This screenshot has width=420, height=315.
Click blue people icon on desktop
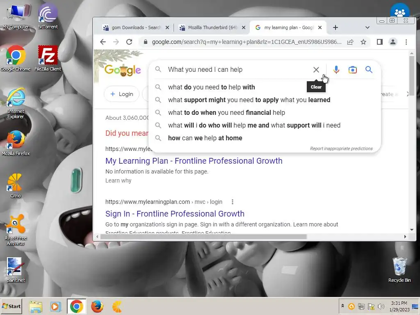pos(399,11)
